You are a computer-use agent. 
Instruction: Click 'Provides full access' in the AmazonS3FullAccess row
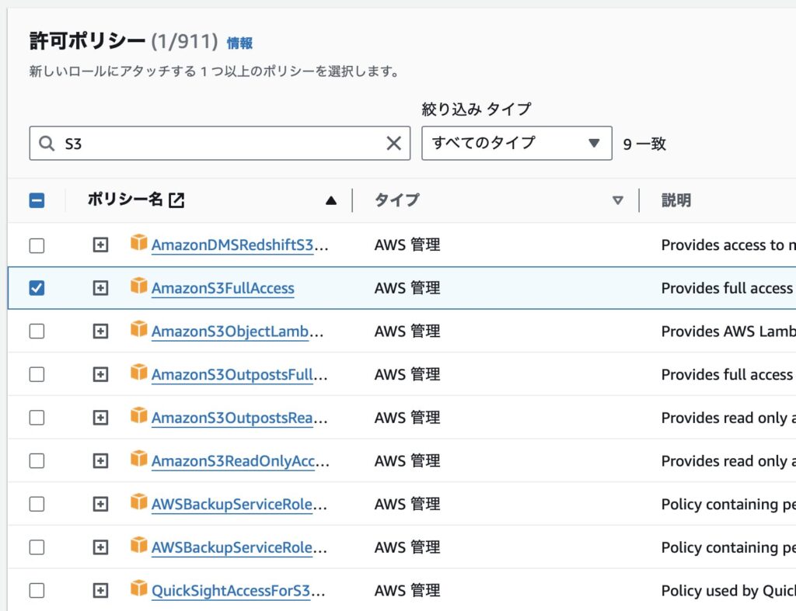[728, 288]
